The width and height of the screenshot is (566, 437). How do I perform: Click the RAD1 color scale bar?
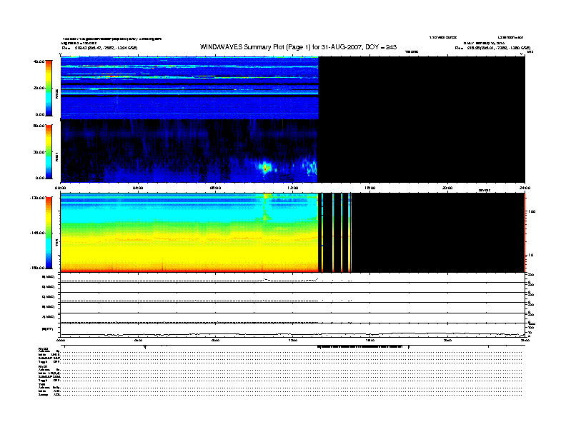click(x=49, y=152)
